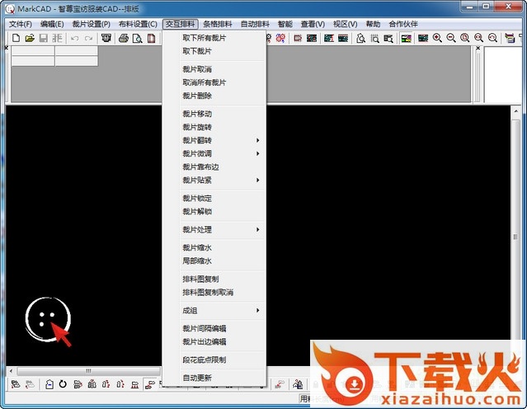Viewport: 527px width, 409px height.
Task: Open the 裁片设置(P) menu
Action: point(91,24)
